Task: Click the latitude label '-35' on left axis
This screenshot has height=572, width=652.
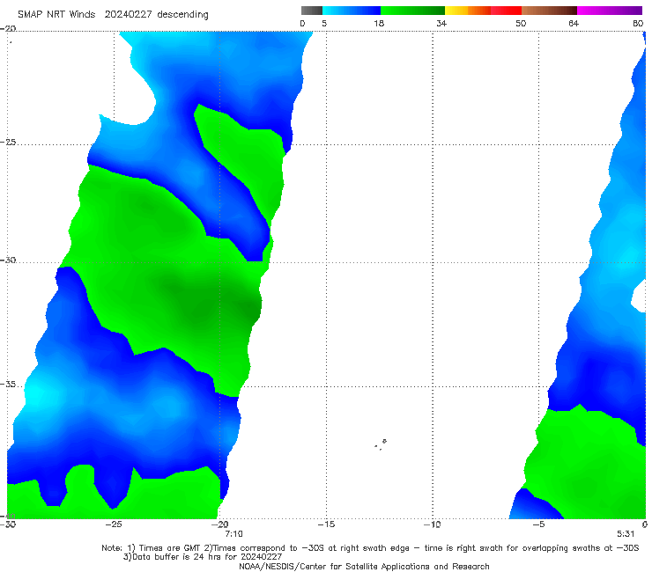Action: pos(8,385)
